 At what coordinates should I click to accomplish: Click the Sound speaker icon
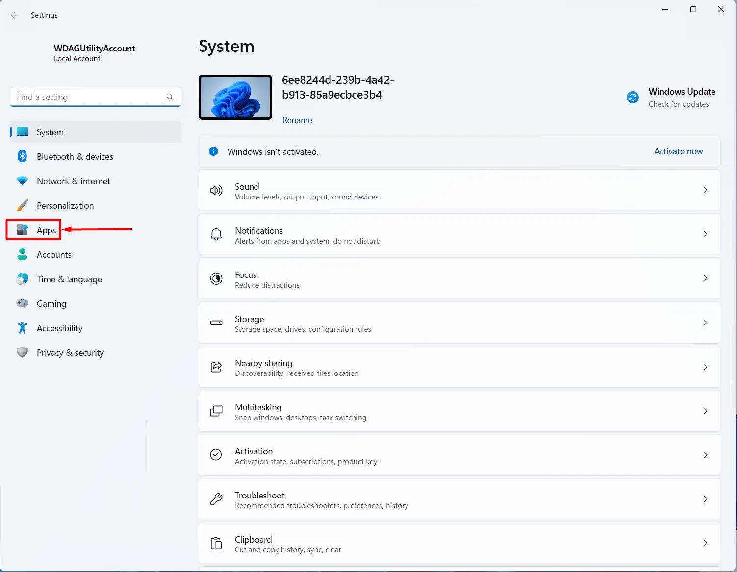pos(216,191)
